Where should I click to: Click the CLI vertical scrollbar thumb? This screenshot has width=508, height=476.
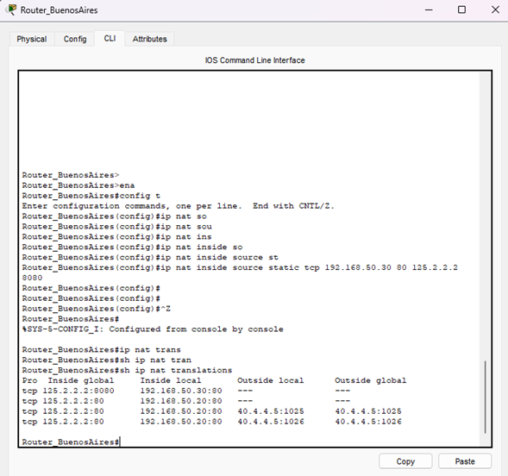(x=485, y=397)
